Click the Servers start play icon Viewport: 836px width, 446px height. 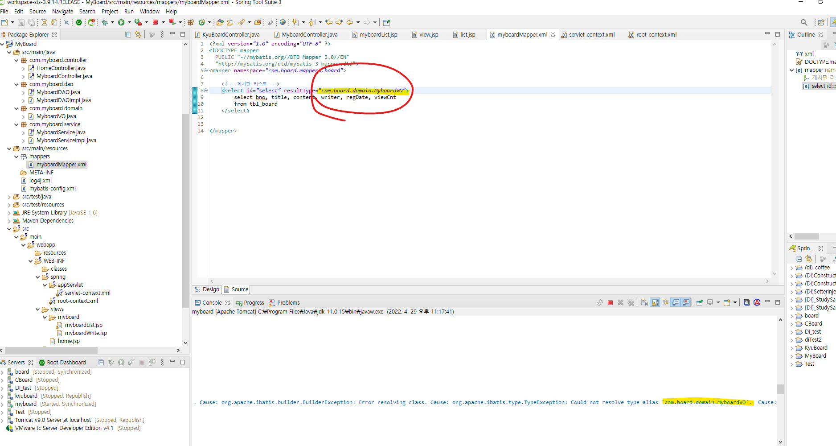121,362
